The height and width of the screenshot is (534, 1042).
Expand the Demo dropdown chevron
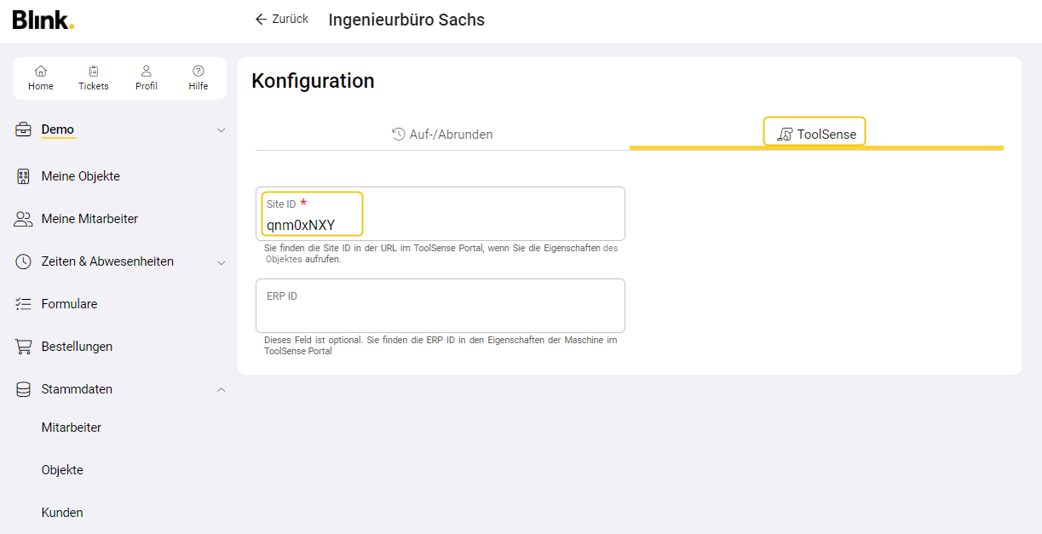pos(222,130)
